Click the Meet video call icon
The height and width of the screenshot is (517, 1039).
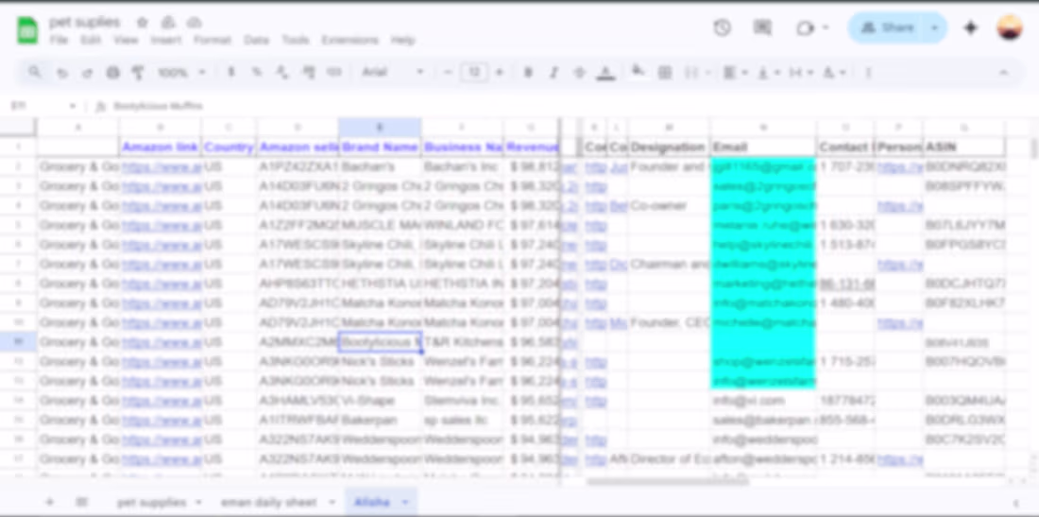pos(805,27)
